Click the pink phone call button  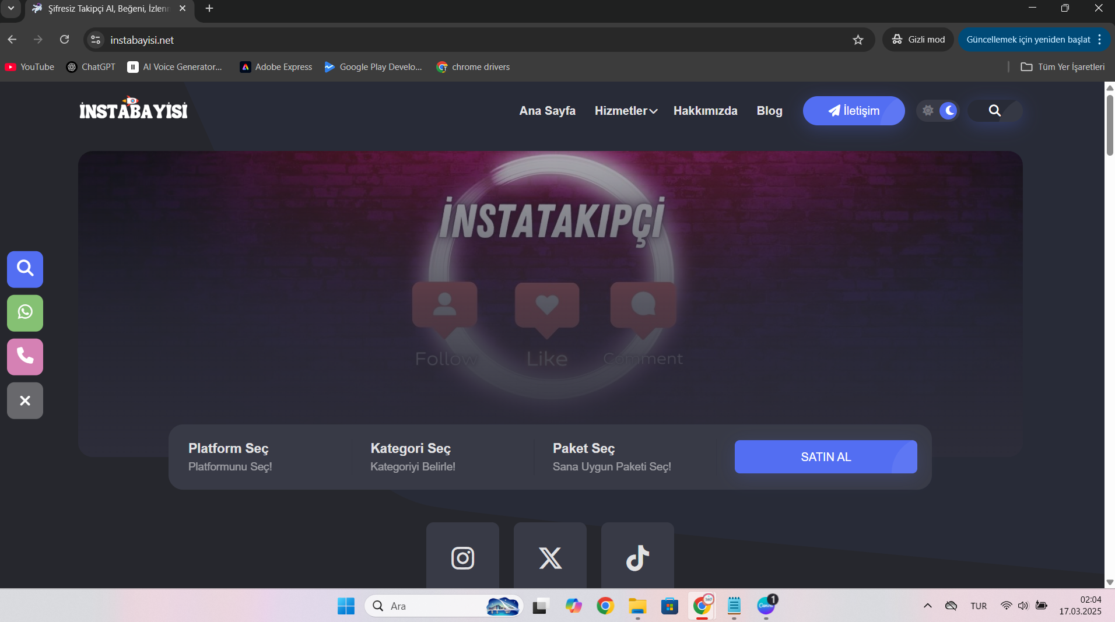(25, 356)
